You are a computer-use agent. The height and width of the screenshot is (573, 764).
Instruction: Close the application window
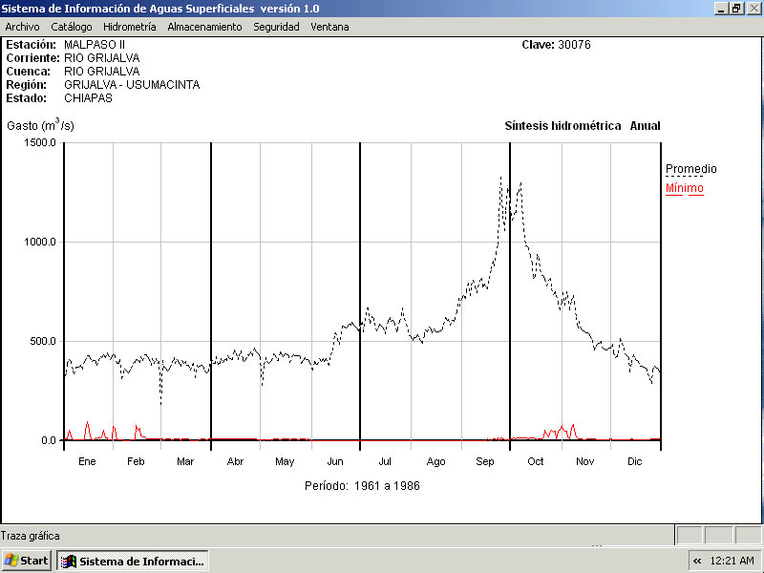click(753, 8)
